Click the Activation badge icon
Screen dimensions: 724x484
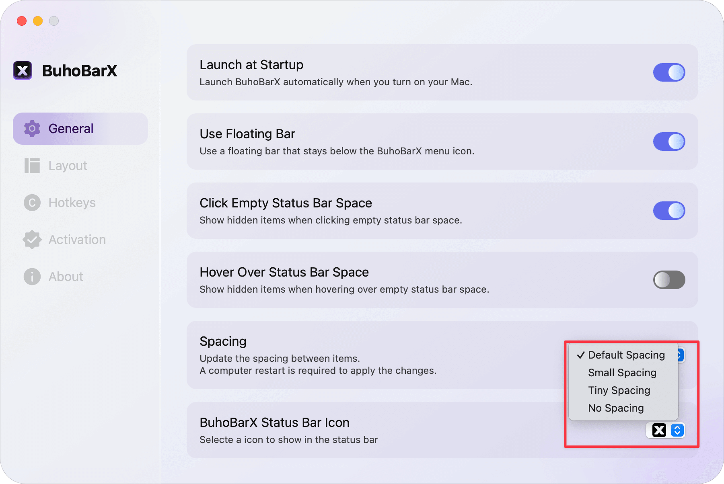[x=32, y=239]
